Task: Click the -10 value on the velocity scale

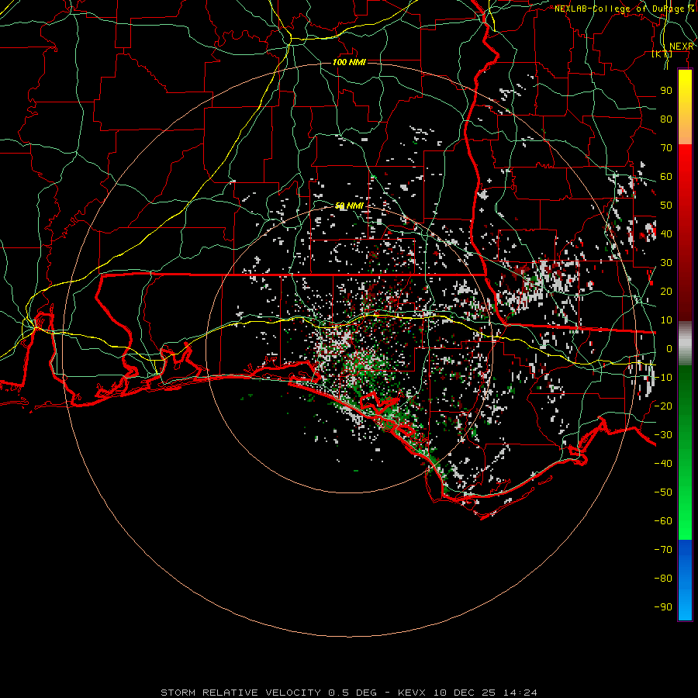Action: [x=663, y=378]
